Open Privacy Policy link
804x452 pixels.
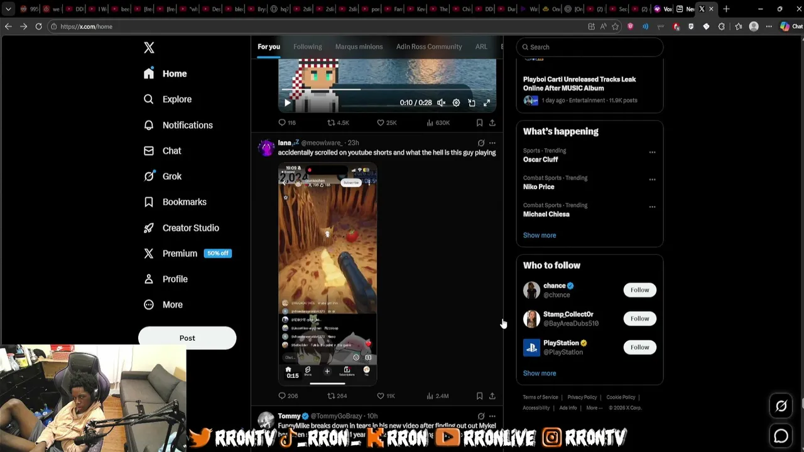(x=582, y=397)
